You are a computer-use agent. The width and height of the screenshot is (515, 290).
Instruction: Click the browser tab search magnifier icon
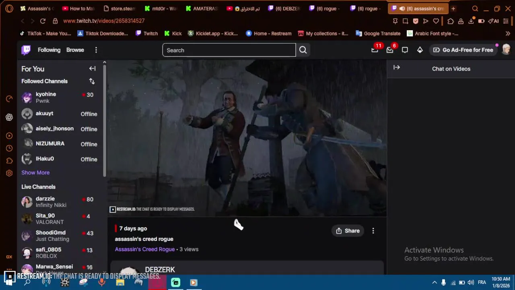[x=475, y=8]
